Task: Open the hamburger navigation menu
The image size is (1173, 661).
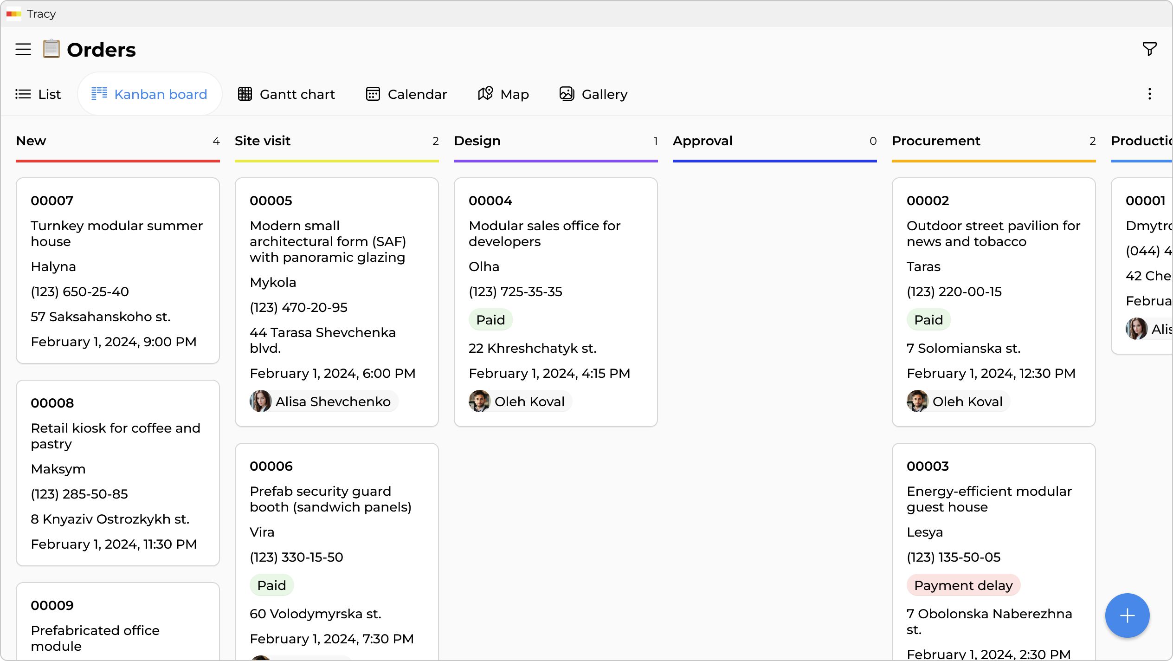Action: click(23, 49)
